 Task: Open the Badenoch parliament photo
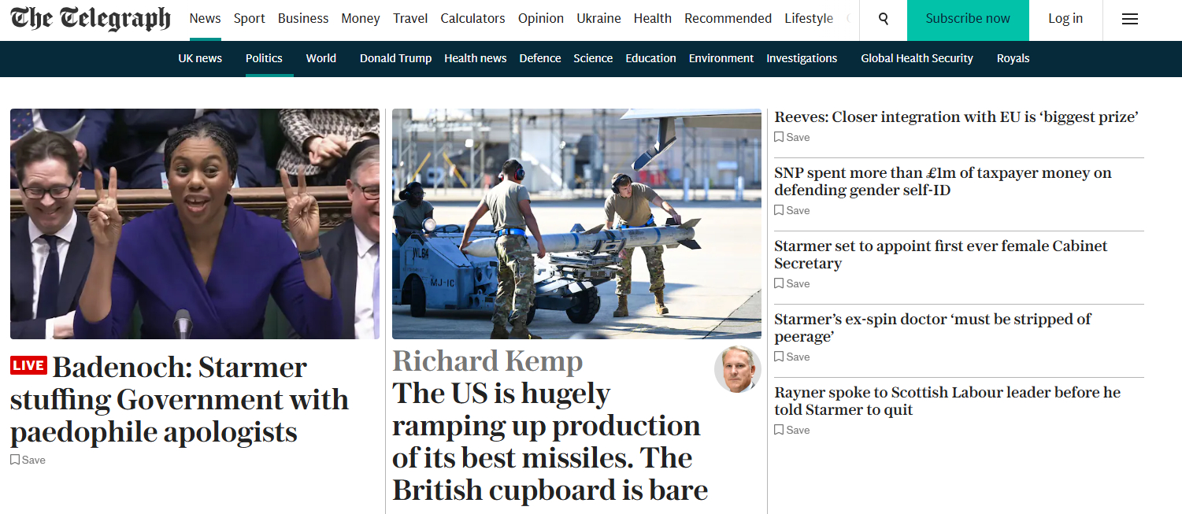(x=195, y=224)
